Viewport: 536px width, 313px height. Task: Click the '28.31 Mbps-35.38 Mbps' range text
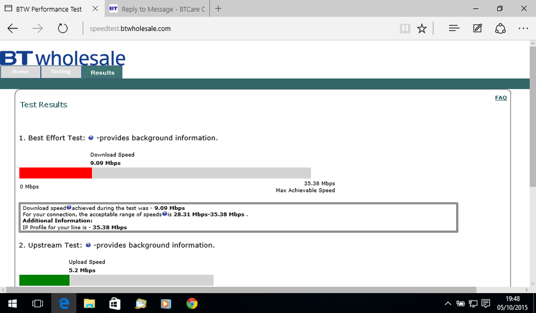click(209, 215)
